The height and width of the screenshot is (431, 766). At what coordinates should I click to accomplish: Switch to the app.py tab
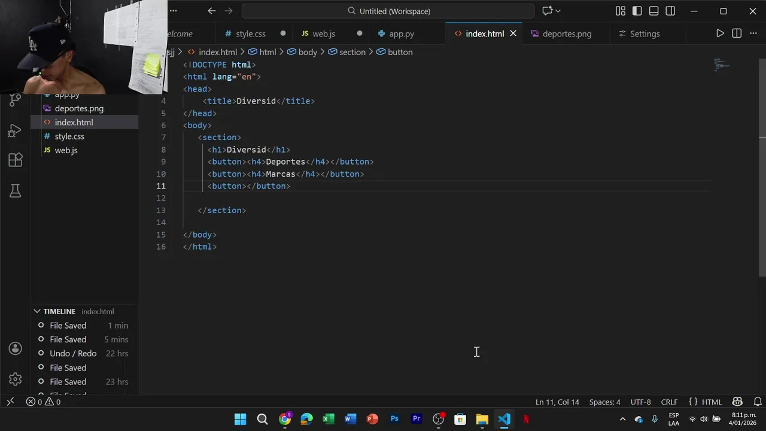[x=402, y=34]
